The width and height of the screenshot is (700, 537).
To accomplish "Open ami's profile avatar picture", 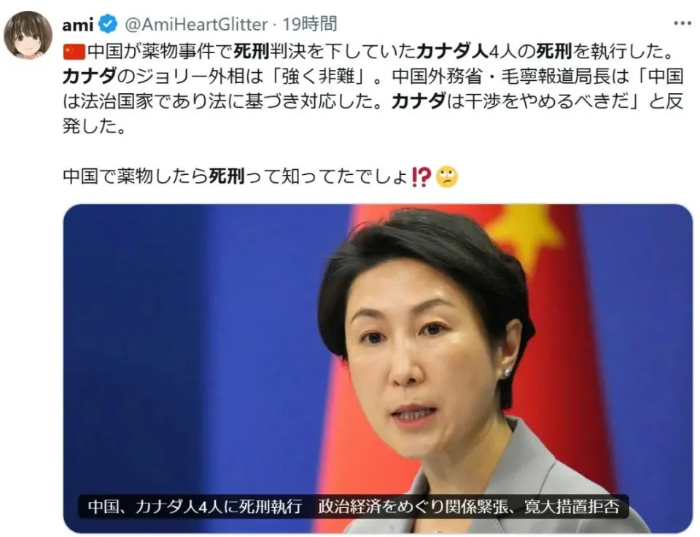I will tap(28, 35).
